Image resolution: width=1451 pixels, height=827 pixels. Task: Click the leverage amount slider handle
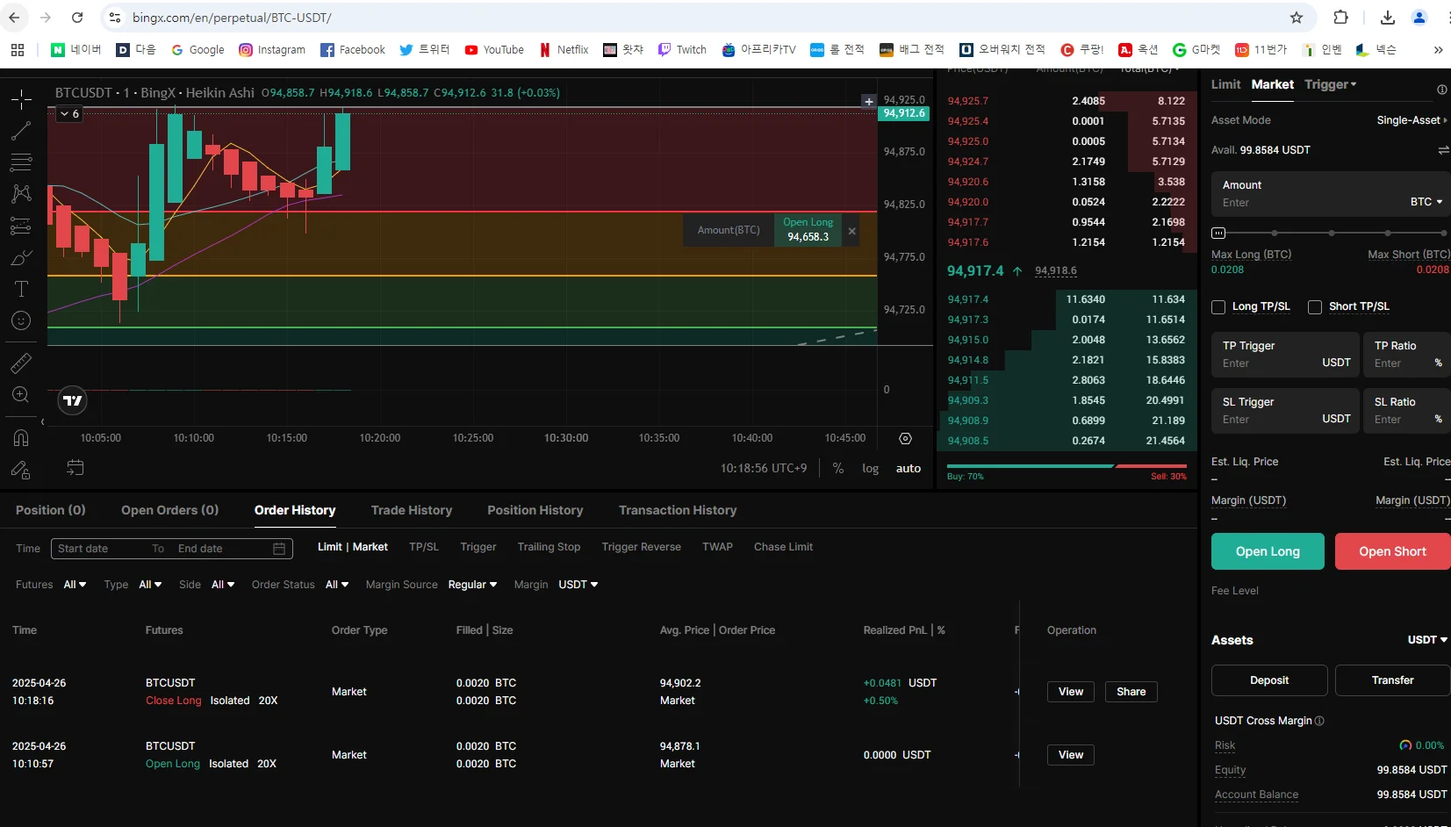[x=1218, y=233]
